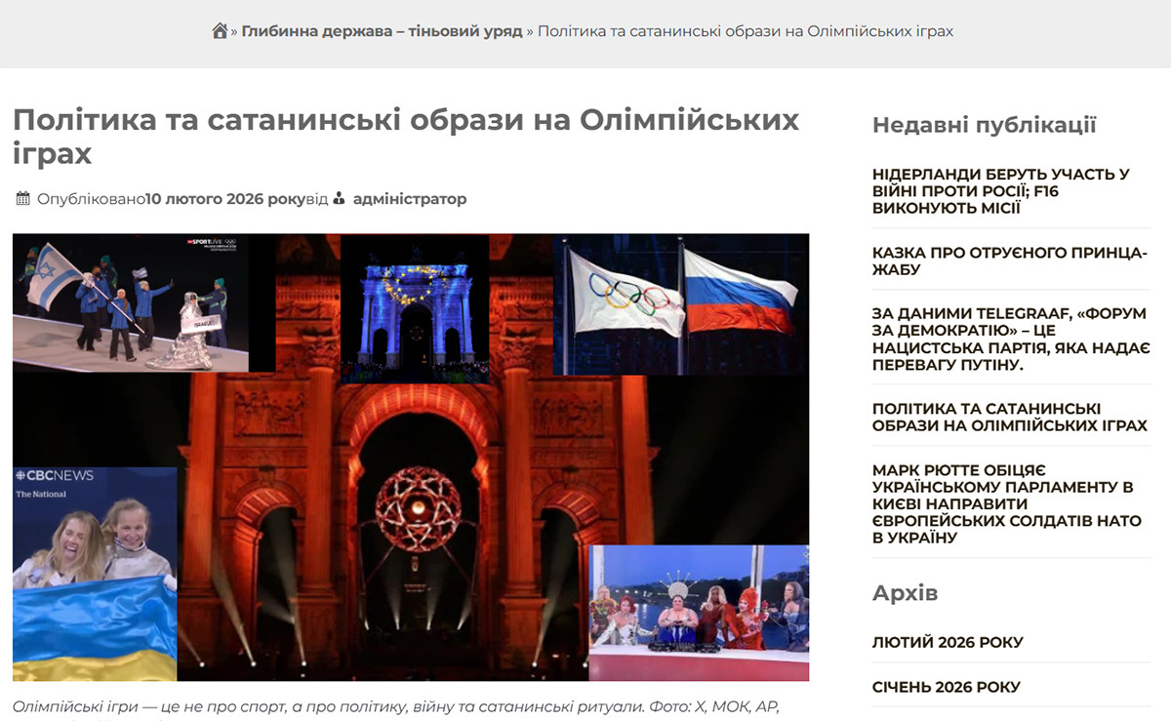Screen dimensions: 1171x721
Task: Open the 'Глибинна держава – тіньовий уряд' breadcrumb link
Action: click(x=382, y=31)
